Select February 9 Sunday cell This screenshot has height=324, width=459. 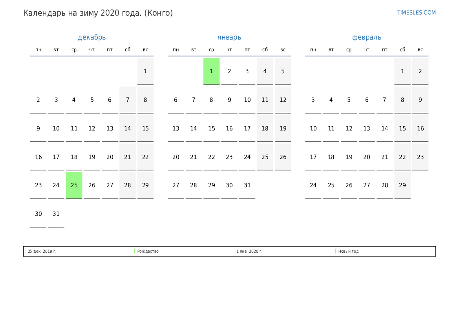(421, 100)
